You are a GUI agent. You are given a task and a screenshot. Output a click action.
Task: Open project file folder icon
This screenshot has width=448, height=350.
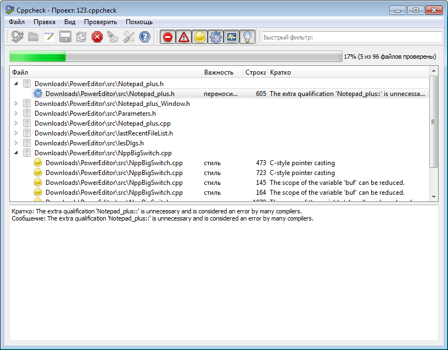coord(33,37)
